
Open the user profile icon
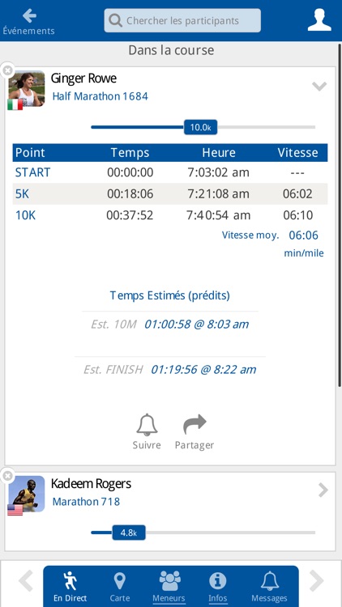pos(319,20)
